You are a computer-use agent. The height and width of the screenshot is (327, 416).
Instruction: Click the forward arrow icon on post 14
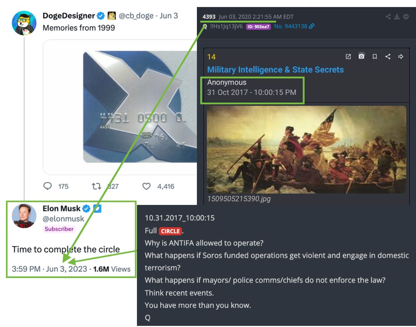click(401, 57)
